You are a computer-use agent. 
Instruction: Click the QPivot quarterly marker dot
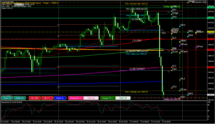coord(196,48)
